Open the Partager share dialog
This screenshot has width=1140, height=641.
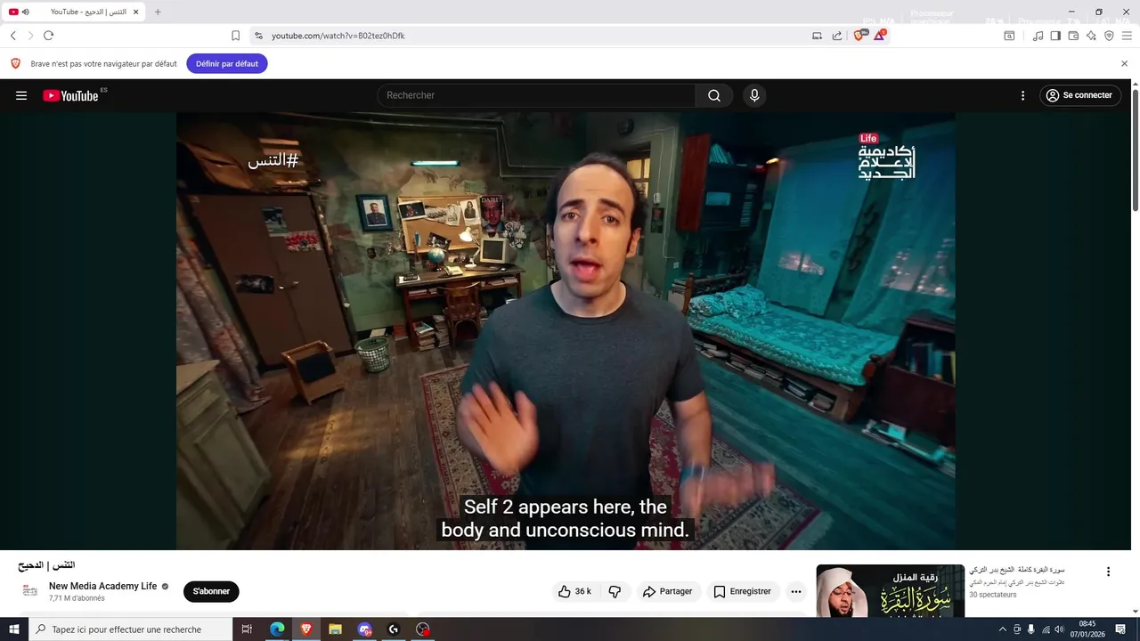point(667,591)
